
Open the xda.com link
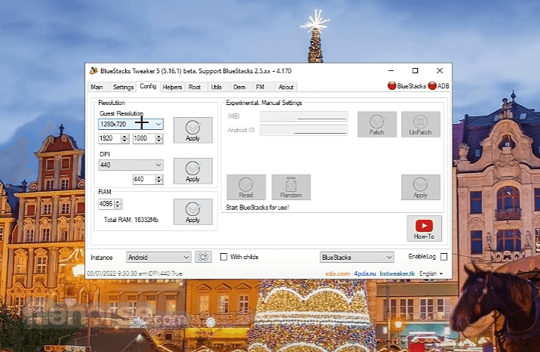coord(338,273)
